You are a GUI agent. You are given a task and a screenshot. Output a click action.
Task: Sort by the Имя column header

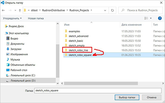67,24
